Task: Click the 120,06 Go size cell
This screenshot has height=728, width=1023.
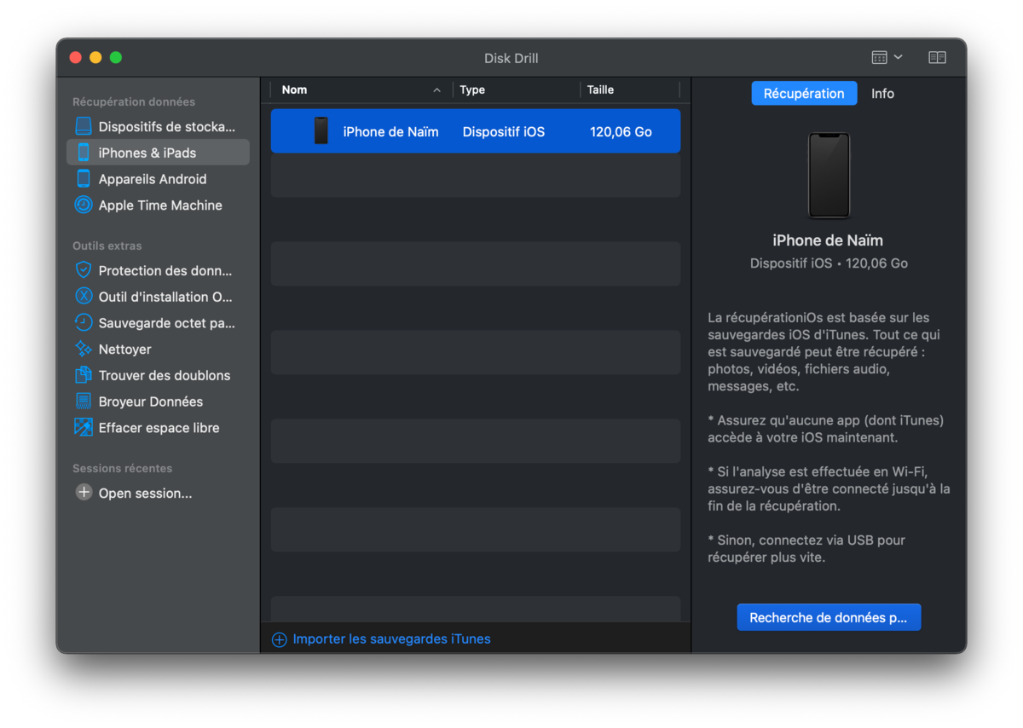Action: (x=621, y=131)
